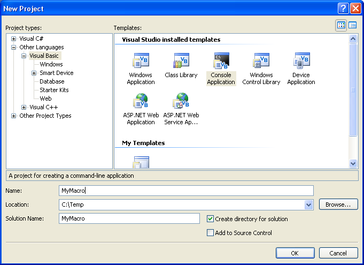Select the Device Application template icon
Screen dimensions: 364x265
tap(301, 61)
